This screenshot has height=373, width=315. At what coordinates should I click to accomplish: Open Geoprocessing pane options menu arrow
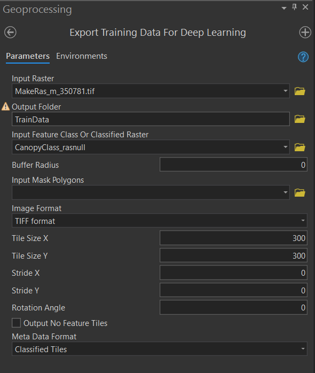[284, 8]
